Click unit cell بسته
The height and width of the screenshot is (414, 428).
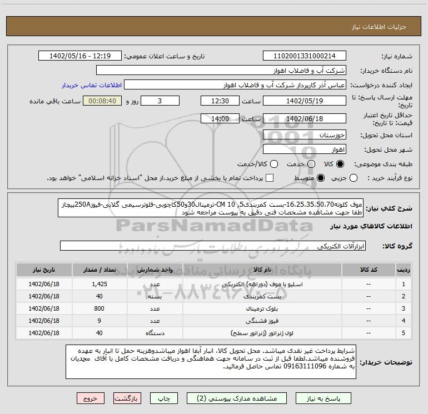155,296
